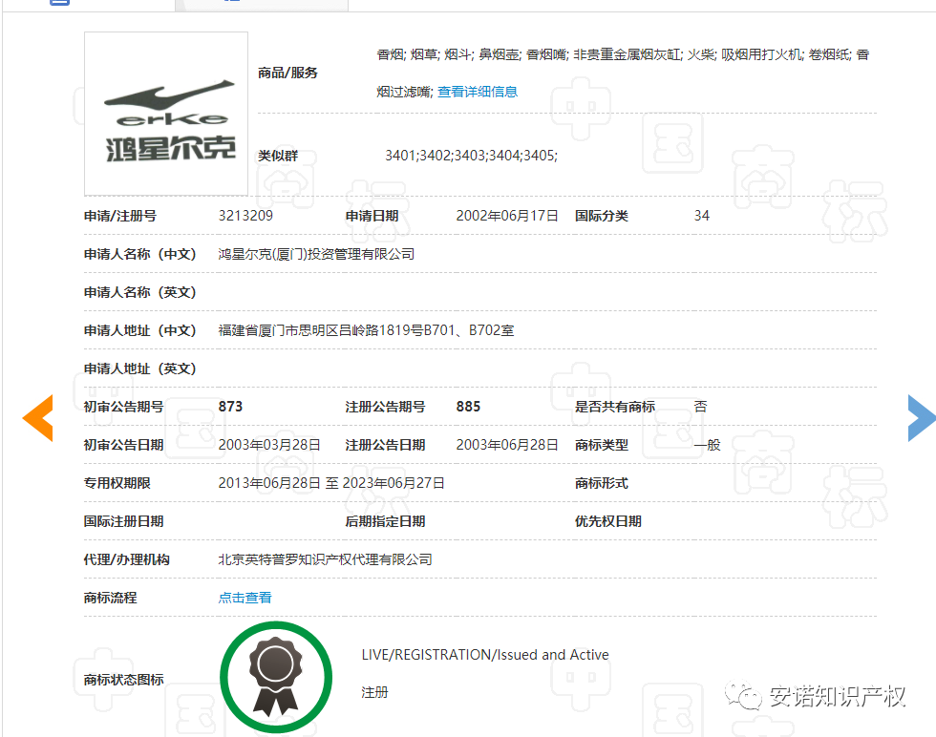Click the green registration status medal icon

(276, 677)
